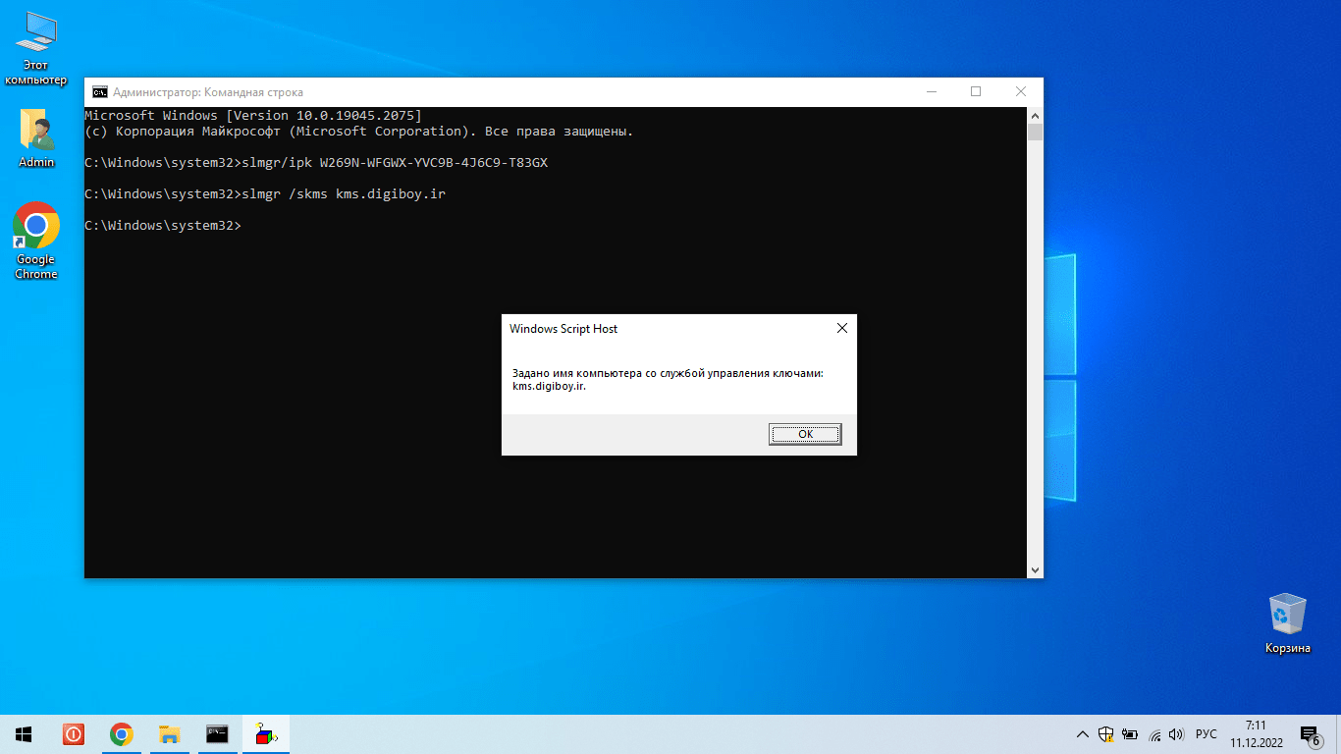1341x754 pixels.
Task: Open the volume control speaker icon
Action: (x=1177, y=734)
